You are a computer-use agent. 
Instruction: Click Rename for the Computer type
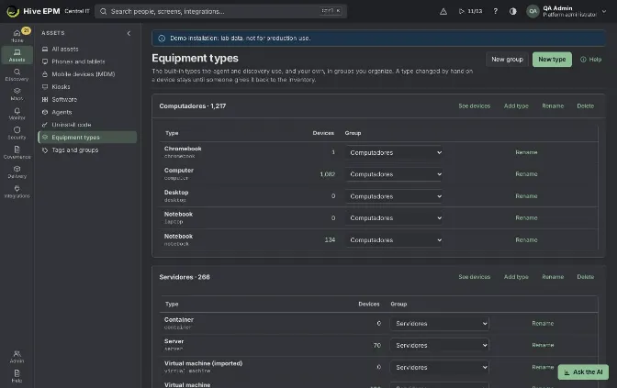[526, 173]
